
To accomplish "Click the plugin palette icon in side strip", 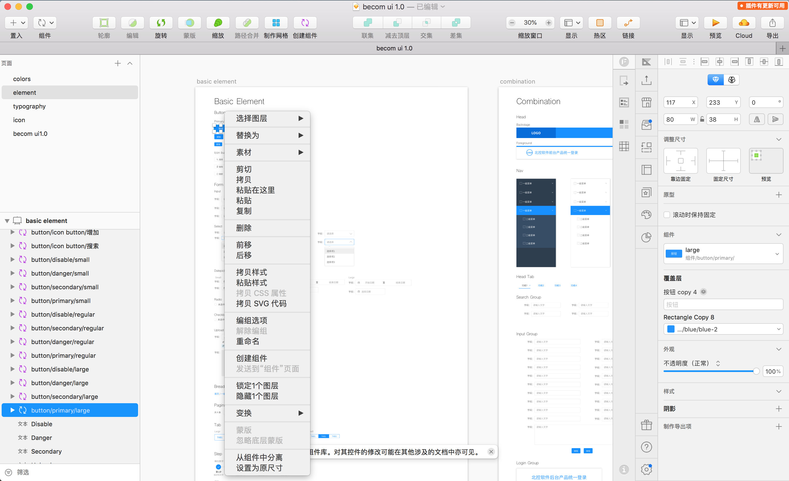I will (646, 214).
